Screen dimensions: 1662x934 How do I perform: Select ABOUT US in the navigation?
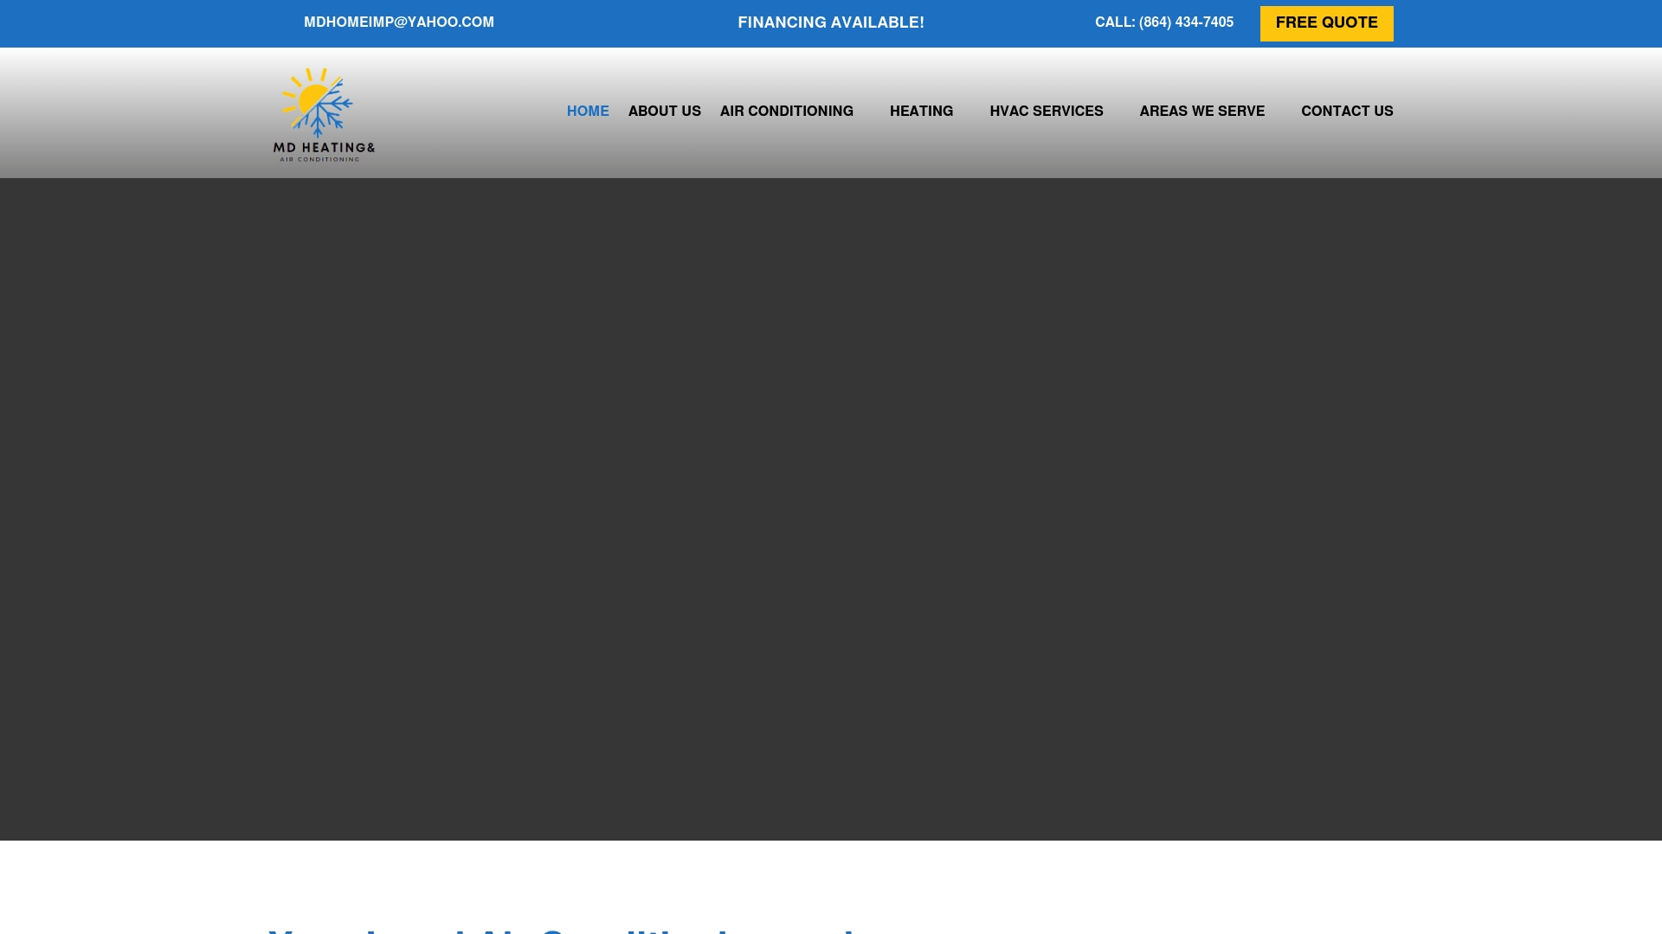tap(664, 111)
